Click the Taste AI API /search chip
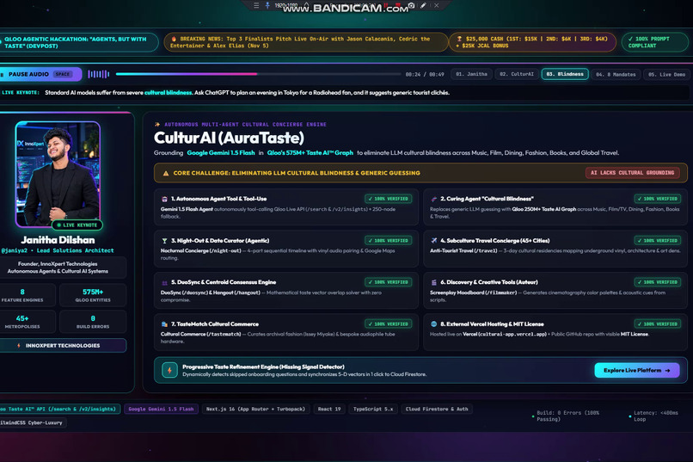The width and height of the screenshot is (693, 462). click(59, 409)
